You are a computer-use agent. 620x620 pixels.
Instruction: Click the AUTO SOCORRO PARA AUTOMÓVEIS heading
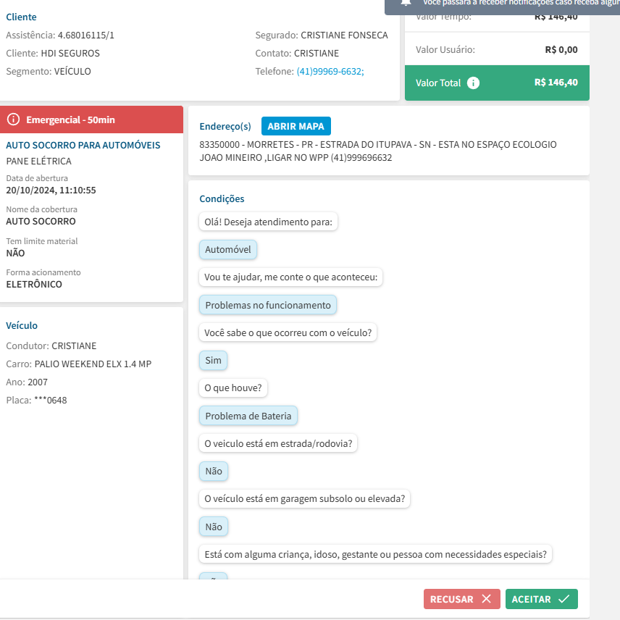pyautogui.click(x=83, y=145)
